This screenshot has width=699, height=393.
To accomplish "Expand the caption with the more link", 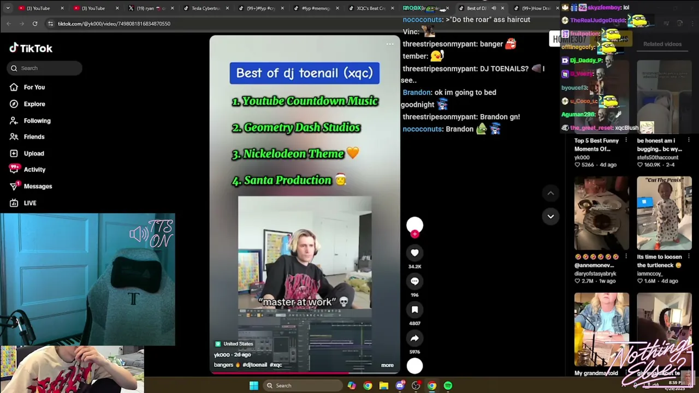I will 387,365.
